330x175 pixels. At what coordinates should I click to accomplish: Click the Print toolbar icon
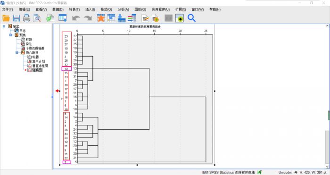26,18
